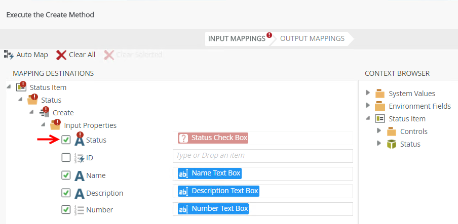Collapse the Create method node
Screen dimensions: 458x224
32,112
